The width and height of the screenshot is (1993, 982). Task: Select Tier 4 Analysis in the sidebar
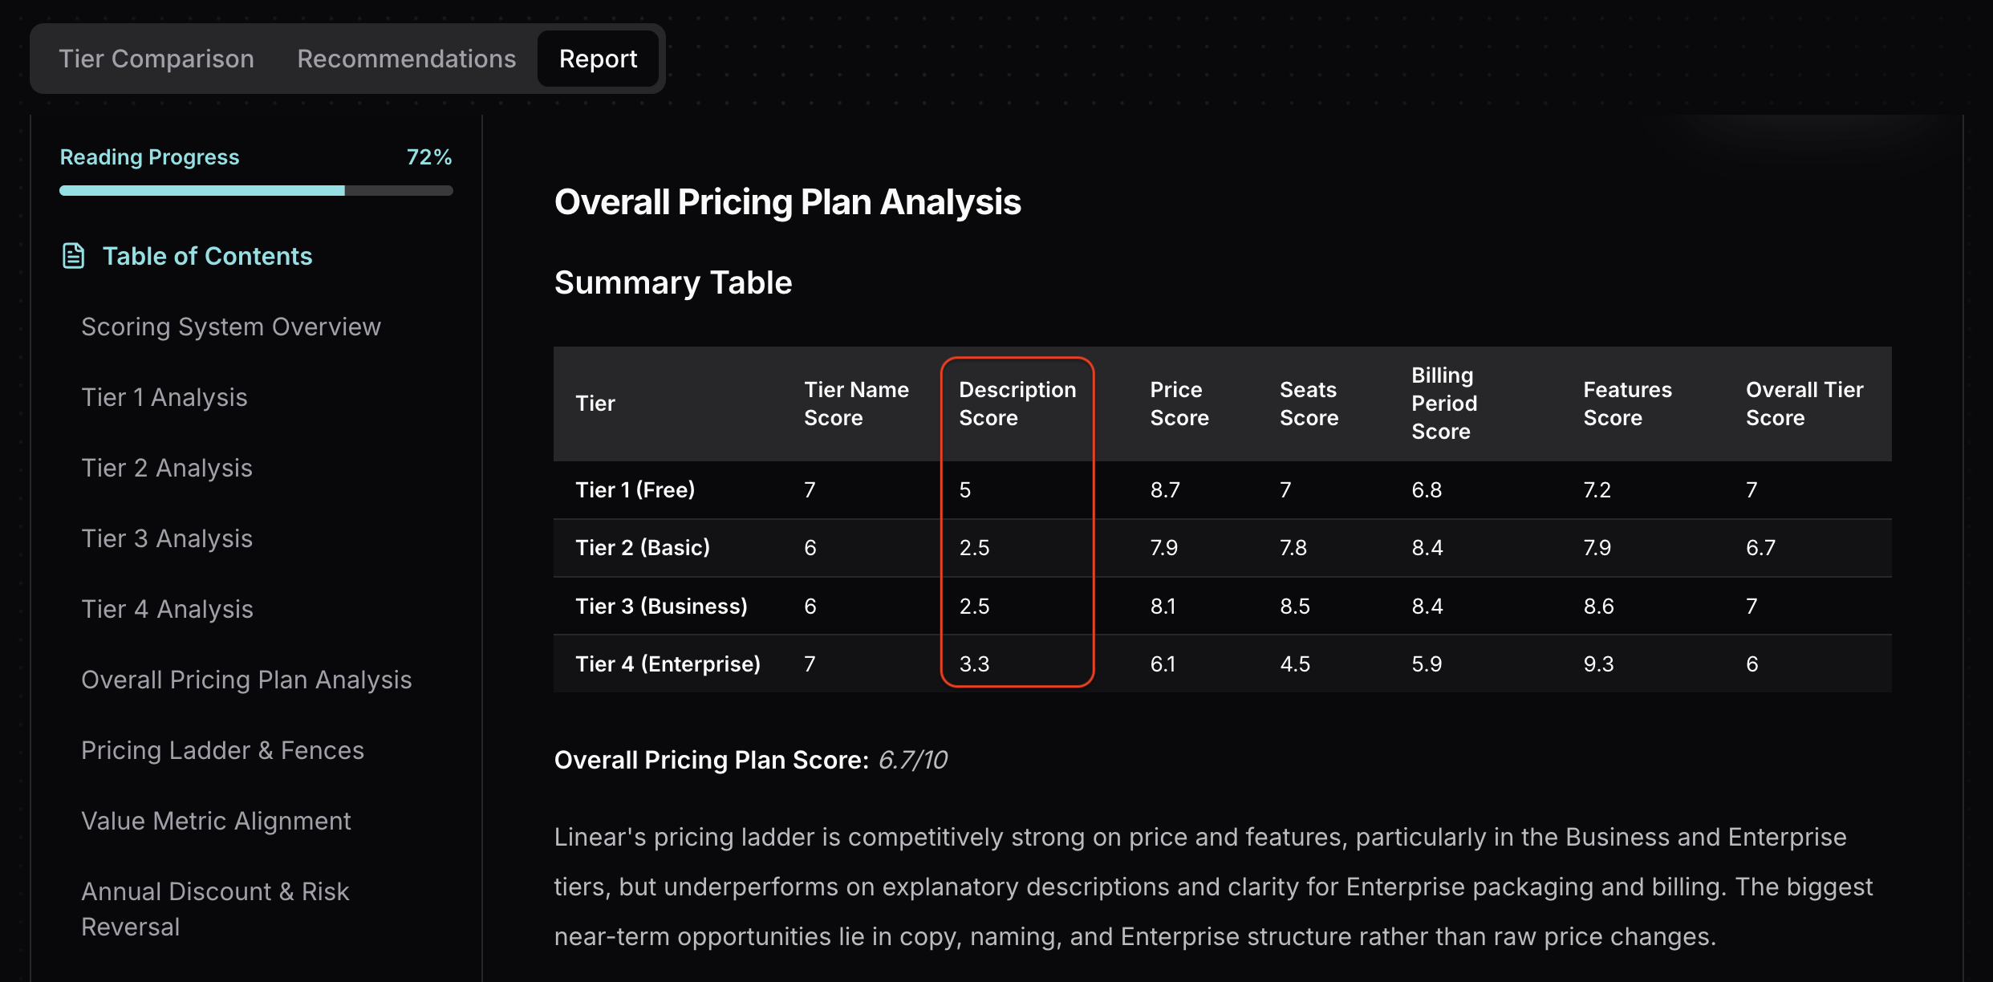pos(167,608)
